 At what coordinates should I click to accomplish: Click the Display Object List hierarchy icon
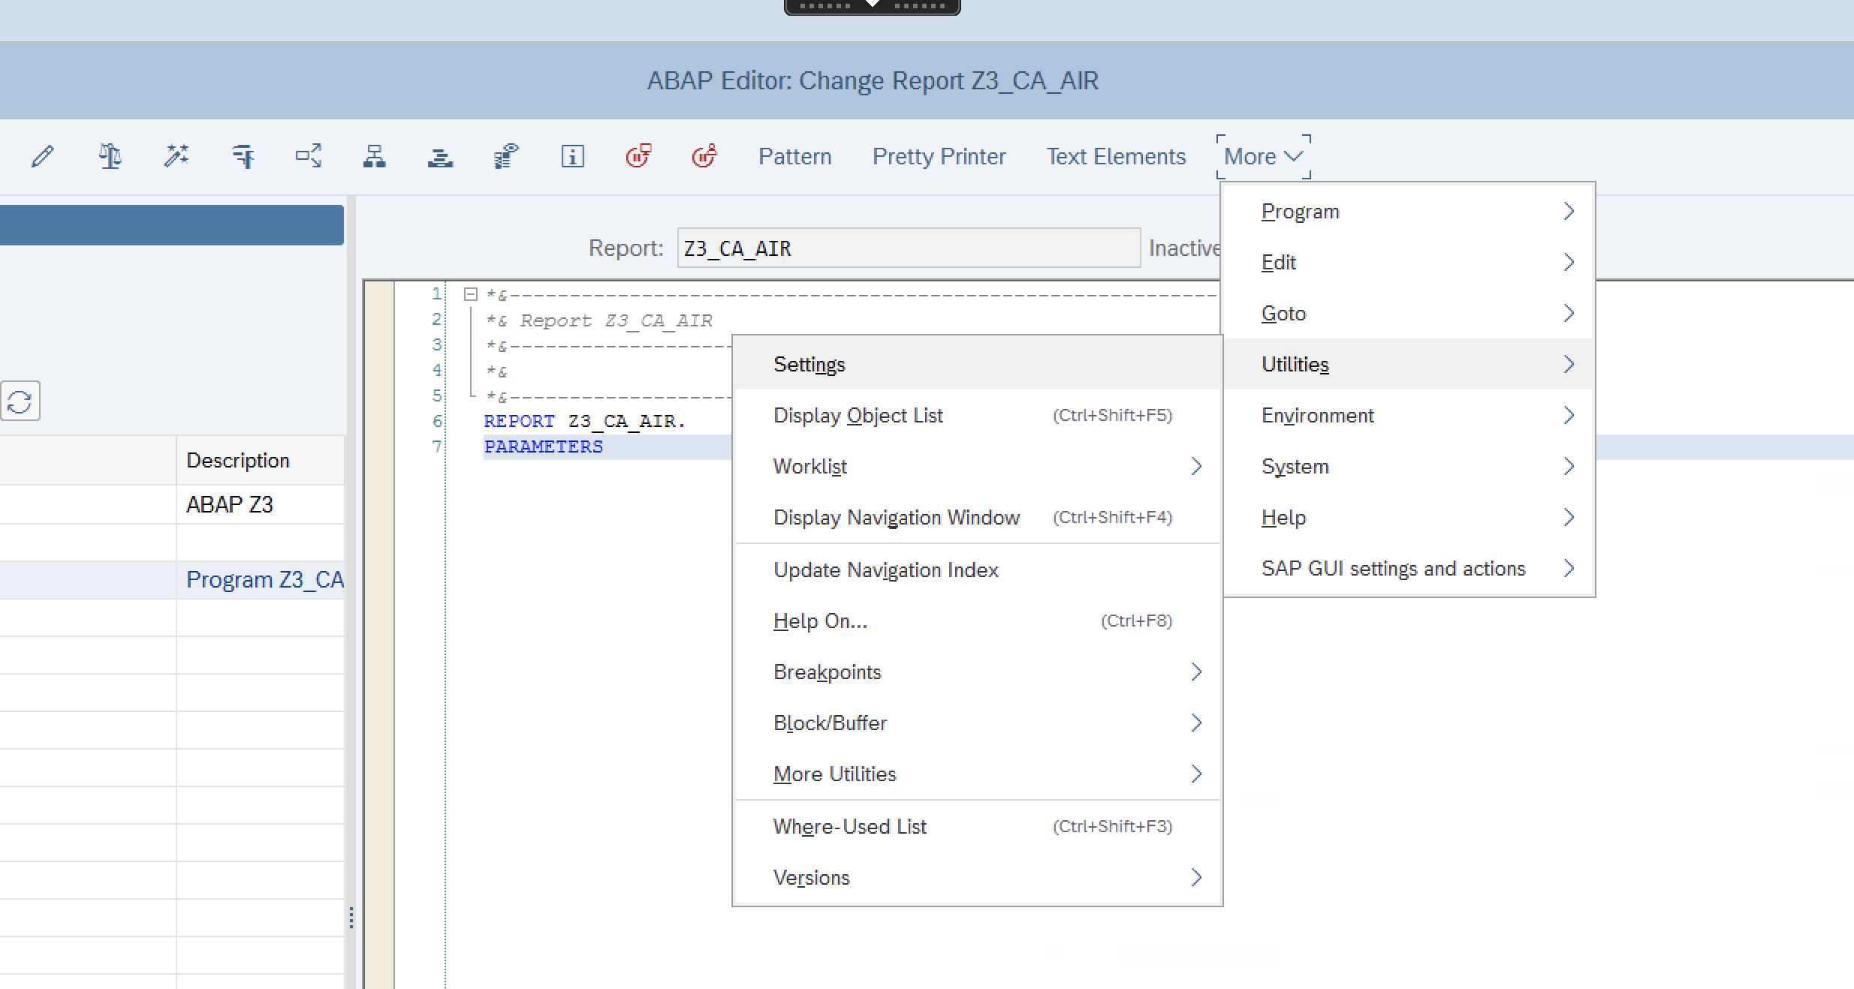tap(374, 156)
